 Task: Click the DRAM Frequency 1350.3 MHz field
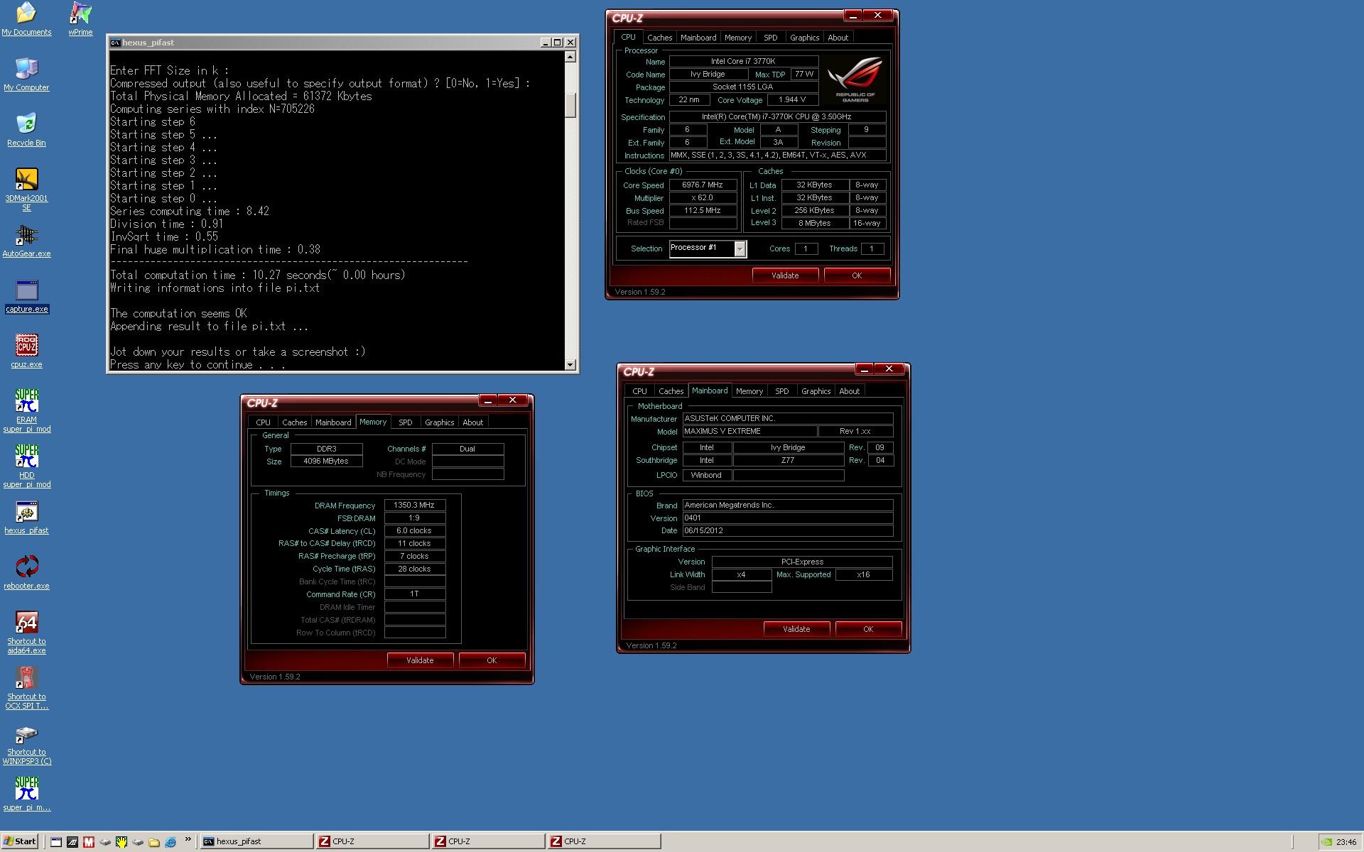415,506
